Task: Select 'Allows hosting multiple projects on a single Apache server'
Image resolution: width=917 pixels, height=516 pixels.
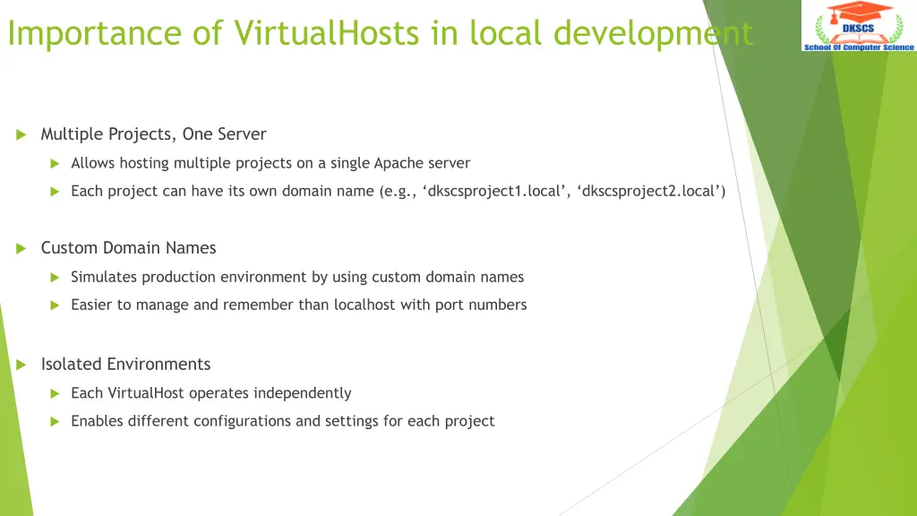Action: (x=270, y=163)
